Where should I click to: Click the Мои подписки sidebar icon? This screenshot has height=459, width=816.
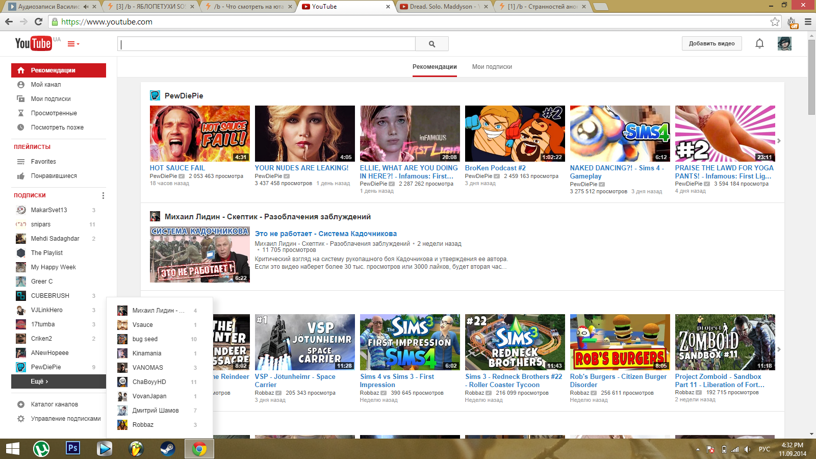(x=21, y=99)
